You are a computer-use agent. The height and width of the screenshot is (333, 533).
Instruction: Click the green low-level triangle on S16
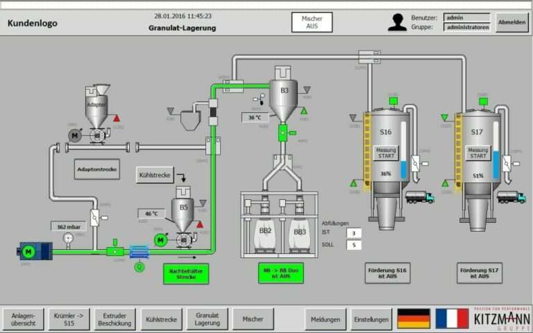353,183
